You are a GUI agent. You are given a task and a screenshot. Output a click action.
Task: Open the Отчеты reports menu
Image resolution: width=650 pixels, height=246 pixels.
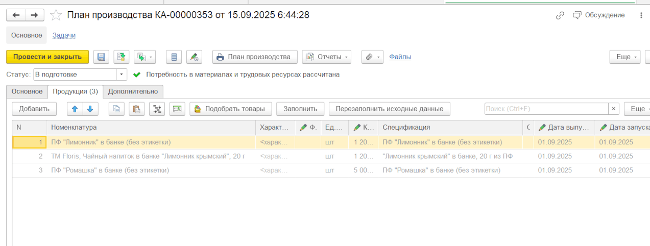pos(327,57)
